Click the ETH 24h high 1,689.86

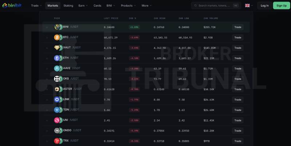pos(160,58)
